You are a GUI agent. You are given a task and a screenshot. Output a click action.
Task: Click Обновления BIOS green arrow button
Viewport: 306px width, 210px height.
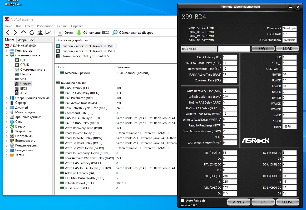(x=92, y=33)
